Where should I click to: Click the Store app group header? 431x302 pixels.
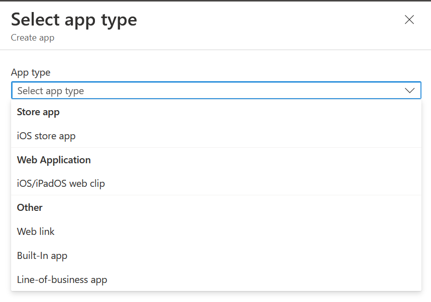38,112
